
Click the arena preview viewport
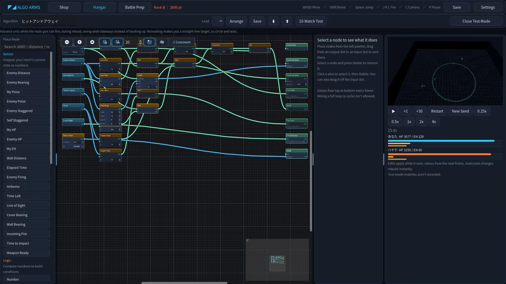[x=445, y=71]
